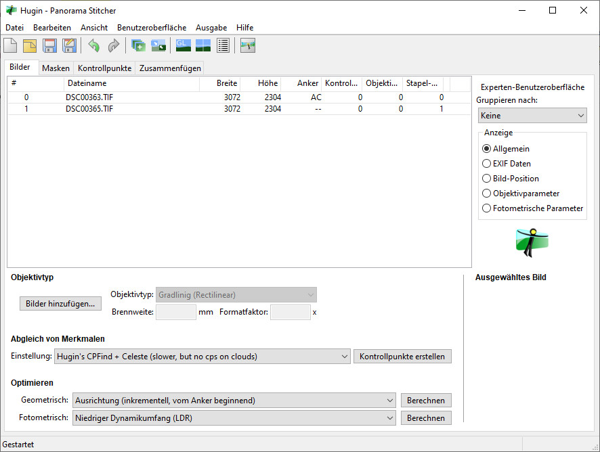Image resolution: width=600 pixels, height=452 pixels.
Task: Click the Kontrol... column header
Action: (342, 83)
